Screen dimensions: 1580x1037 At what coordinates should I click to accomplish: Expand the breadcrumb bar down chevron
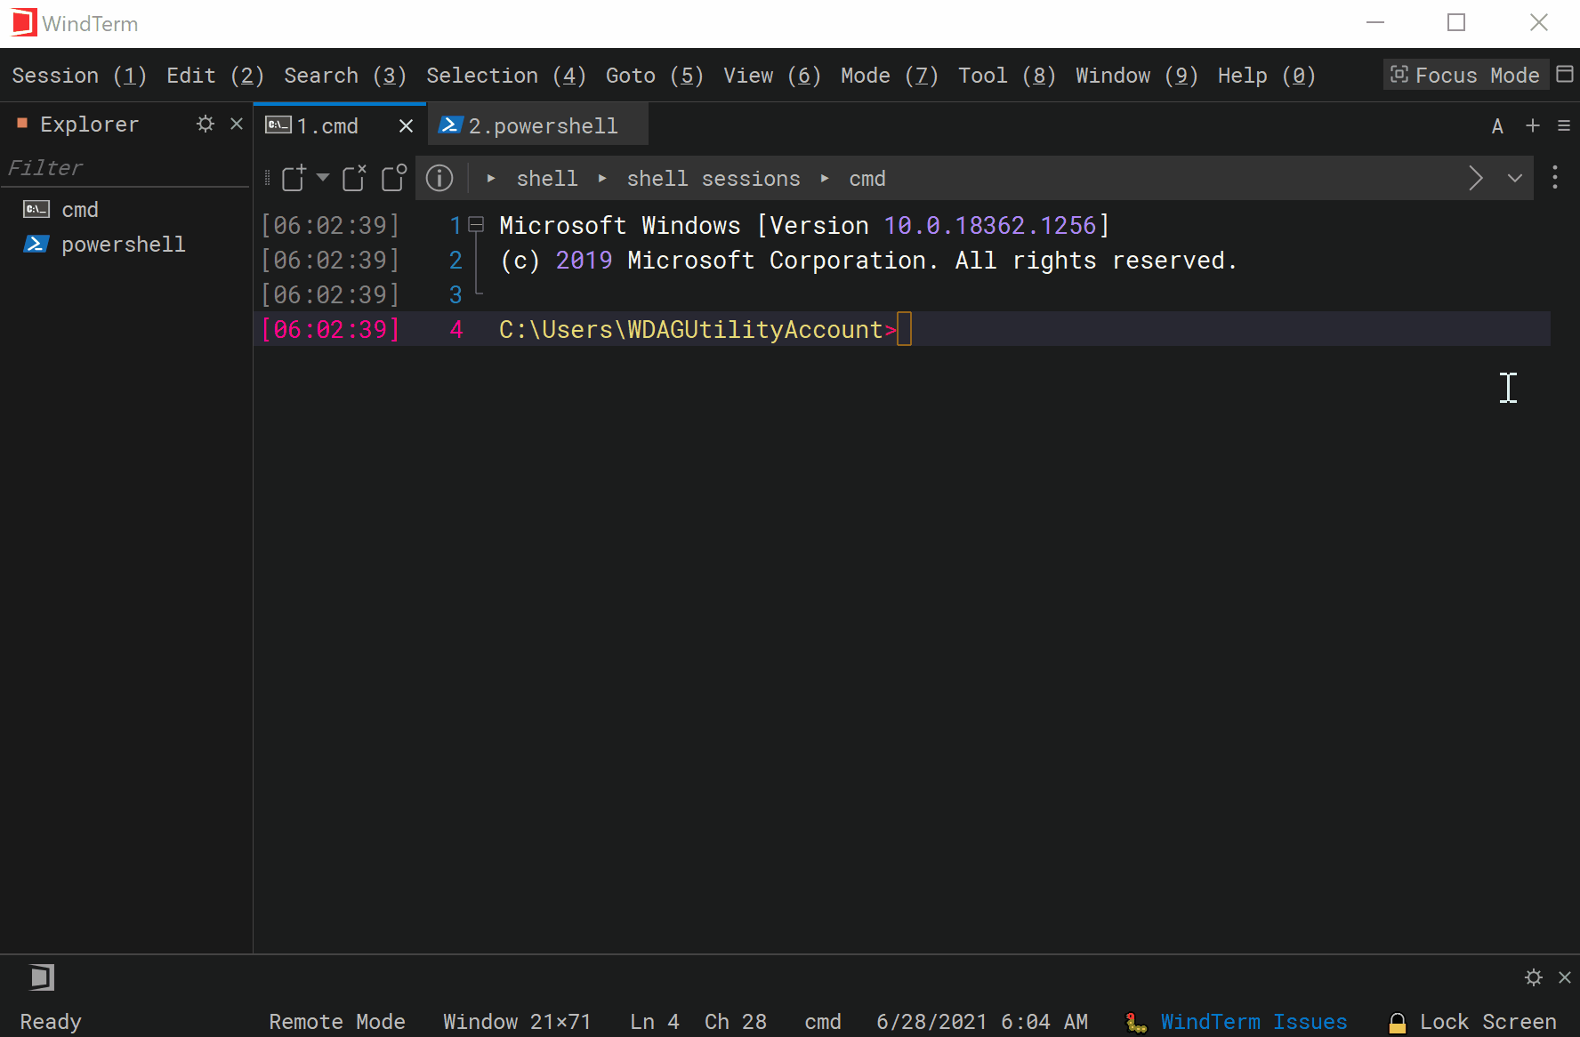1515,178
